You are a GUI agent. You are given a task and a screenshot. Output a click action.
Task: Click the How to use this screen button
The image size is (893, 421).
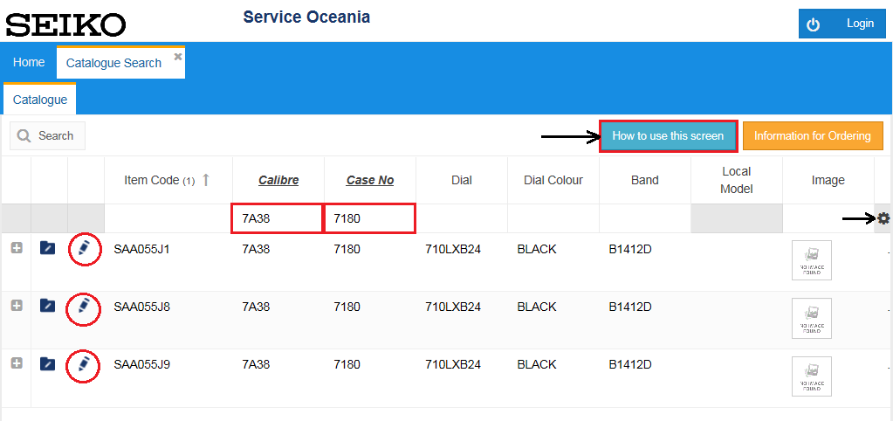668,136
